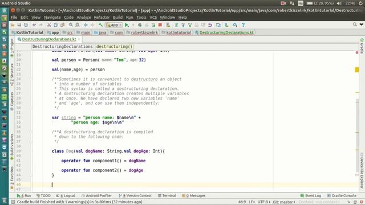Open the Refactor menu

(x=102, y=18)
